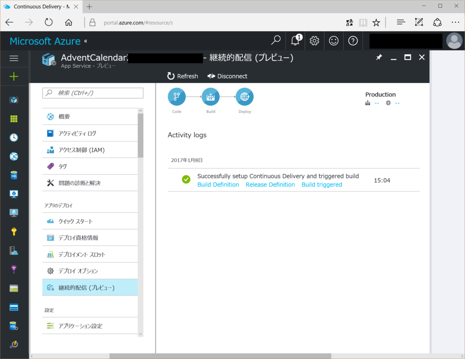Reload the page with browser refresh
Image resolution: width=465 pixels, height=359 pixels.
click(49, 22)
